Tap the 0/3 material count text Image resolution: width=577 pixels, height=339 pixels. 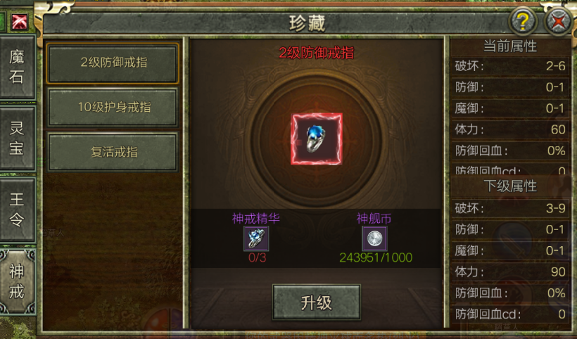point(257,257)
